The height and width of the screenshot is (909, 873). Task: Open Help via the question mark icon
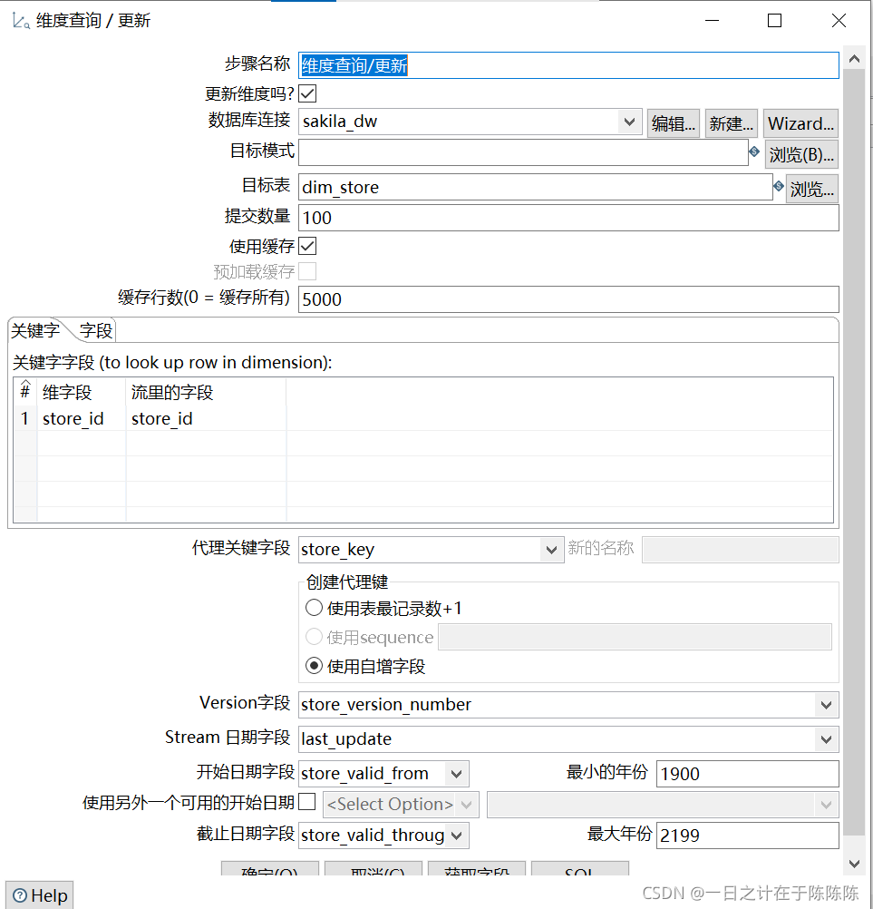[x=20, y=895]
